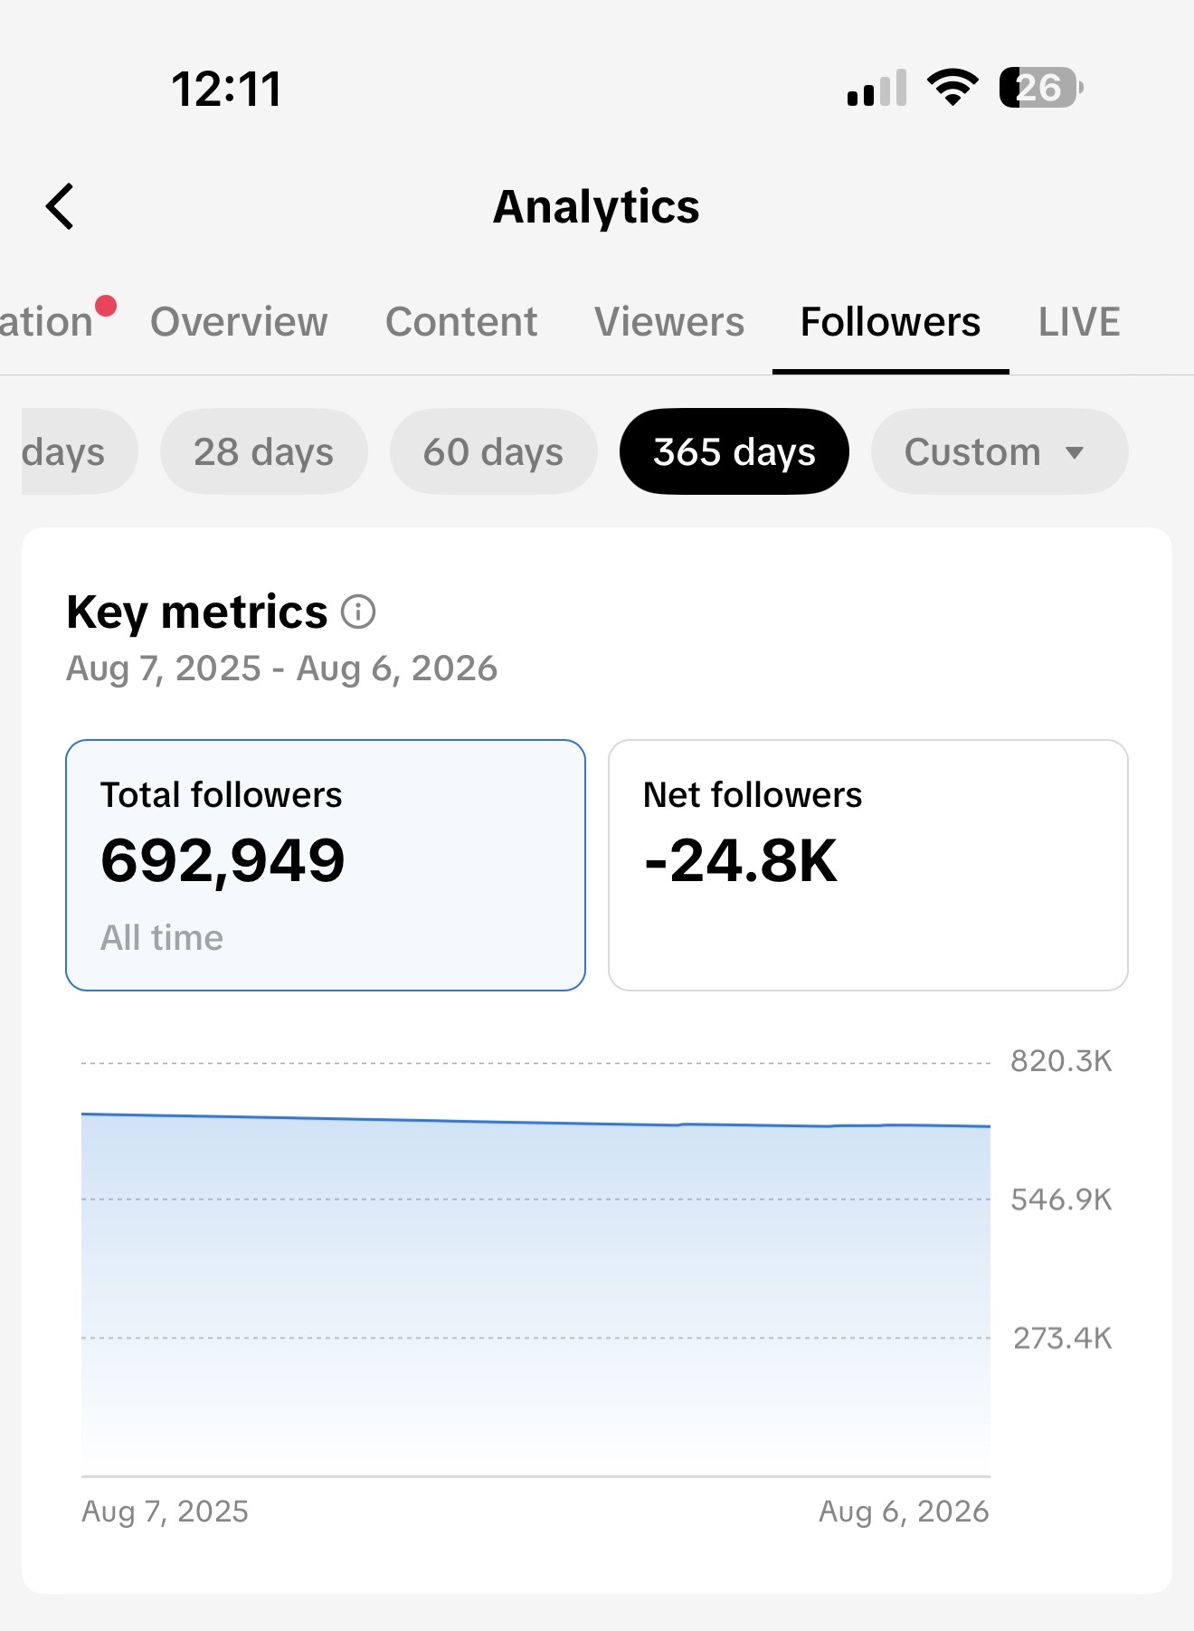Switch to the Overview tab
Viewport: 1194px width, 1631px height.
click(x=239, y=322)
